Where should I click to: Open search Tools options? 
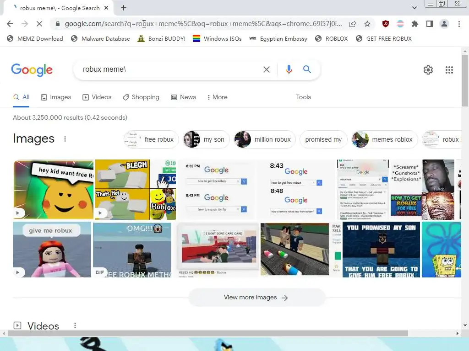coord(303,97)
